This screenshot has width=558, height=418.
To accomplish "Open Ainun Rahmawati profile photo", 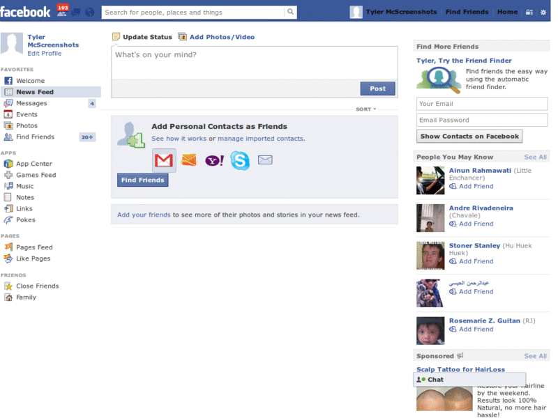I will click(430, 180).
